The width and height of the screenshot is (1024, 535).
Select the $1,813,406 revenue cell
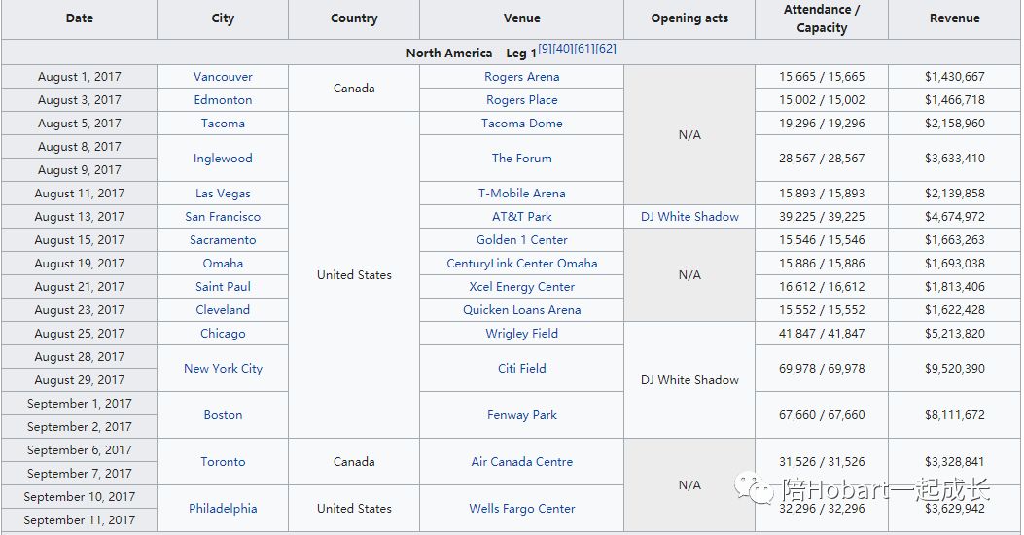pyautogui.click(x=955, y=287)
